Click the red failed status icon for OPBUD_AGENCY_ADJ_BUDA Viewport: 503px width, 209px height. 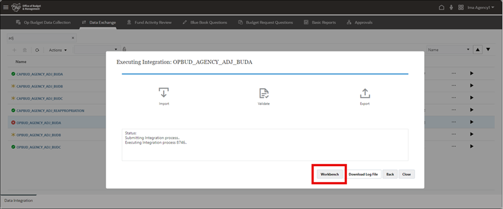click(13, 122)
